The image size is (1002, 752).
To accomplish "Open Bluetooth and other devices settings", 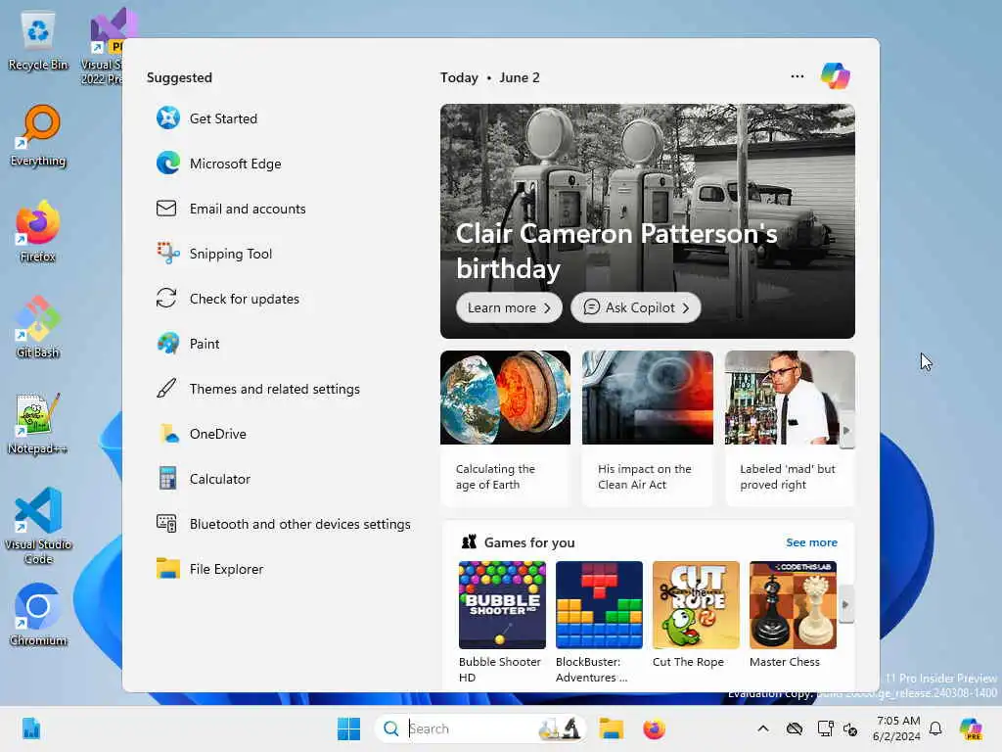I will [x=283, y=524].
